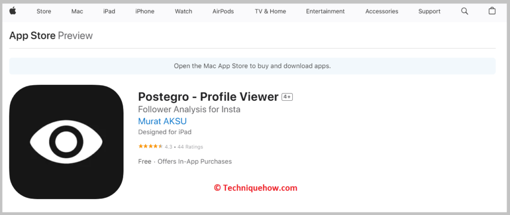510x215 pixels.
Task: Click the 4+ age rating badge
Action: tap(287, 97)
